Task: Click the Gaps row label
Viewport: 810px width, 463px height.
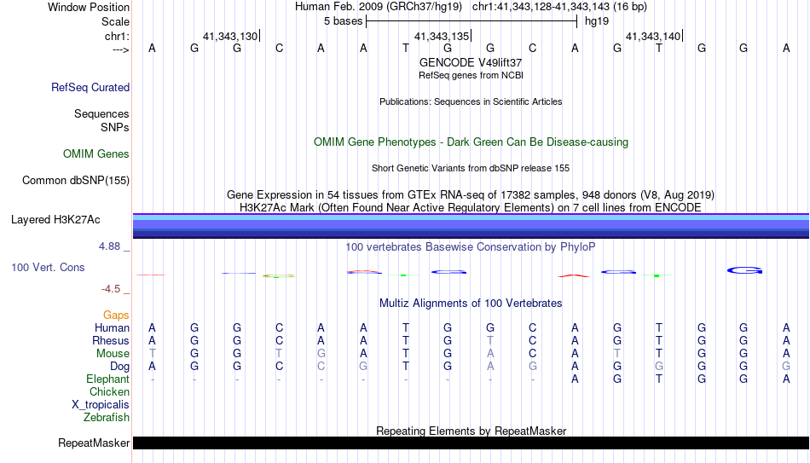Action: point(116,315)
